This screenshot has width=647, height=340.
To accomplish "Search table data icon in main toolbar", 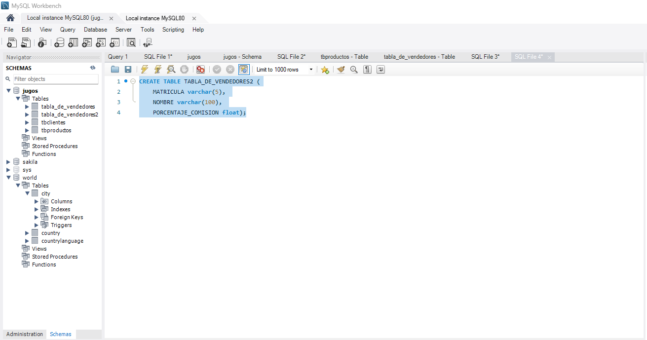I will (131, 42).
